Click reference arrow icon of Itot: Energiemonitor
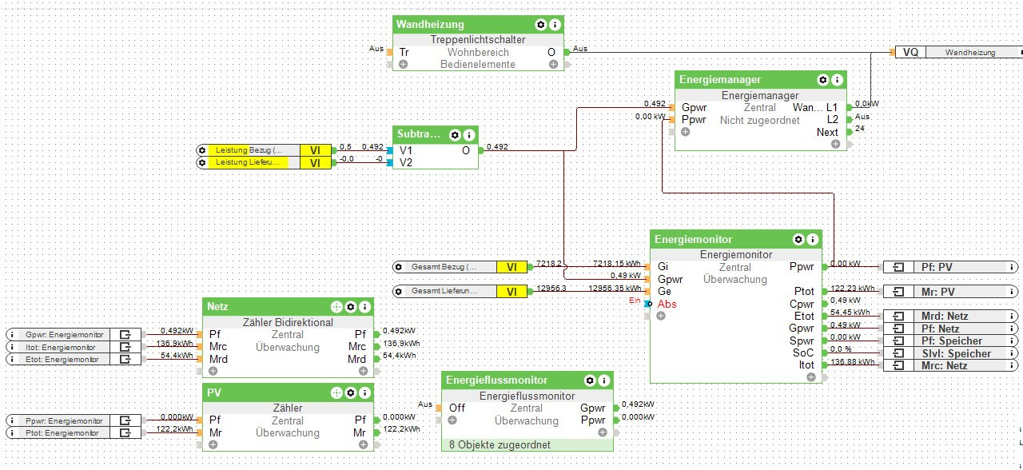The image size is (1023, 470). coord(125,347)
